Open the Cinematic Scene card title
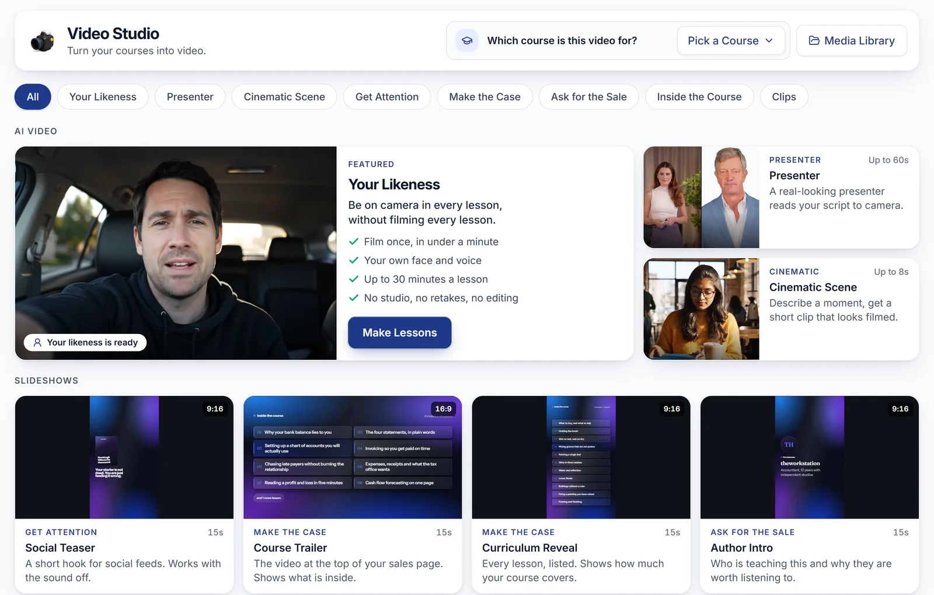The image size is (934, 595). (813, 287)
